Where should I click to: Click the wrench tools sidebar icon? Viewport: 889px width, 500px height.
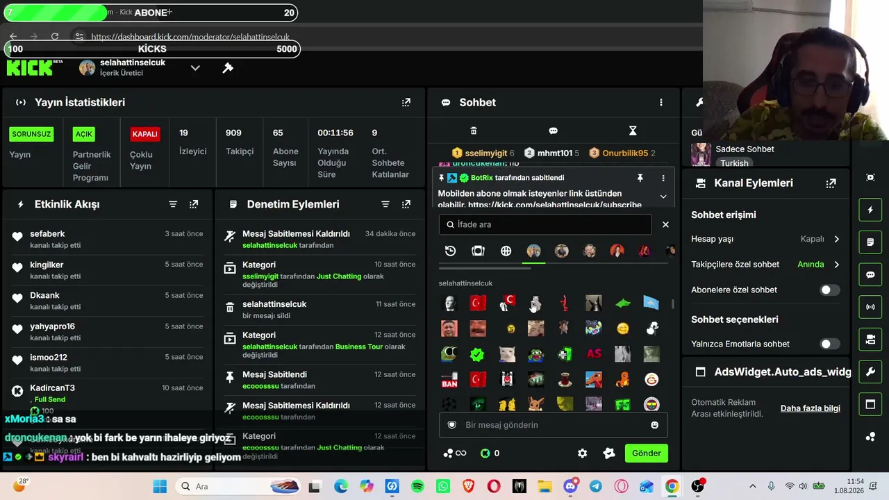[x=870, y=372]
